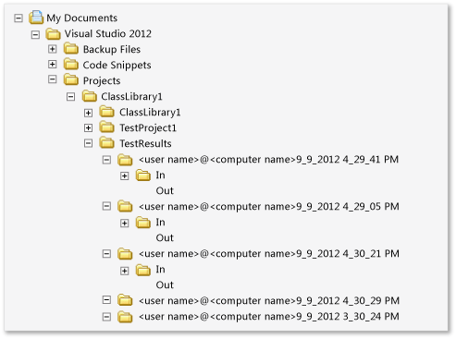This screenshot has height=339, width=456.
Task: Click the nested ClassLibrary1 folder icon
Action: 107,112
